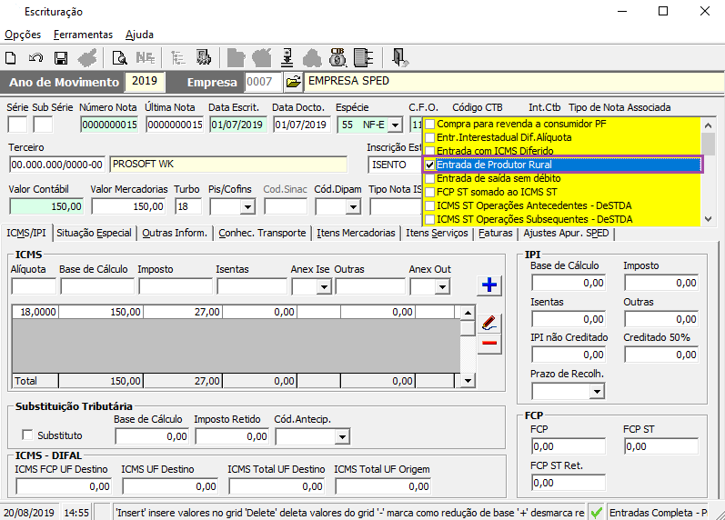The width and height of the screenshot is (725, 520).
Task: Switch to Itens Mercadorias tab
Action: pyautogui.click(x=356, y=233)
